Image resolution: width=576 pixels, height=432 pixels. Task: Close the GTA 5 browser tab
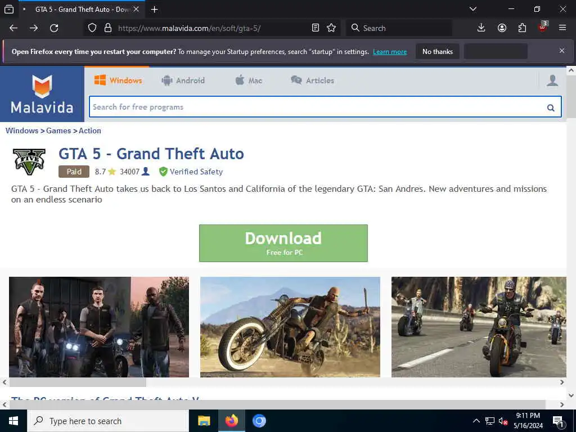[136, 9]
